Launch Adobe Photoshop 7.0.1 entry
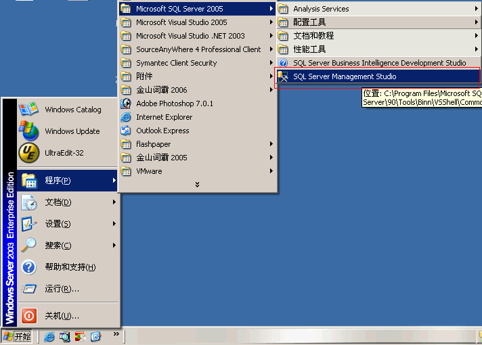 point(197,103)
